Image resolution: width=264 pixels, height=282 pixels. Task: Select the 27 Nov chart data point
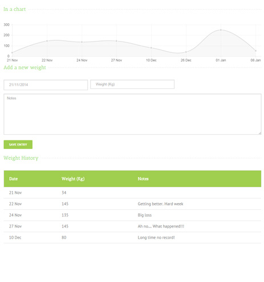coord(116,41)
